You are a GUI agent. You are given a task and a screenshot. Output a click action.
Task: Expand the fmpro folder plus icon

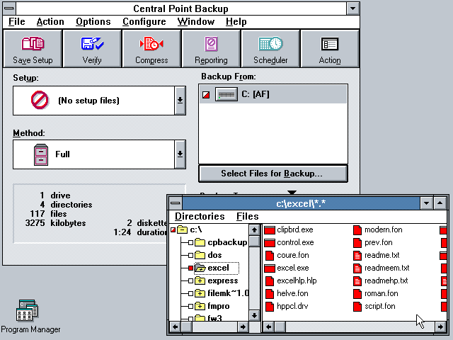coord(200,306)
